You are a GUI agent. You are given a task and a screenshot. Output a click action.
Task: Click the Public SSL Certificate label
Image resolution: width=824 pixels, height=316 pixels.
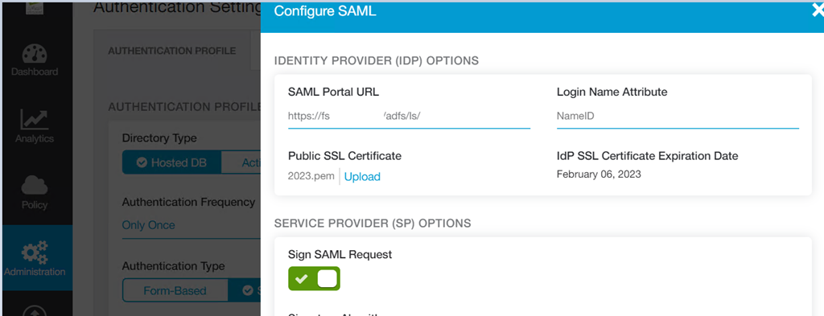click(344, 156)
